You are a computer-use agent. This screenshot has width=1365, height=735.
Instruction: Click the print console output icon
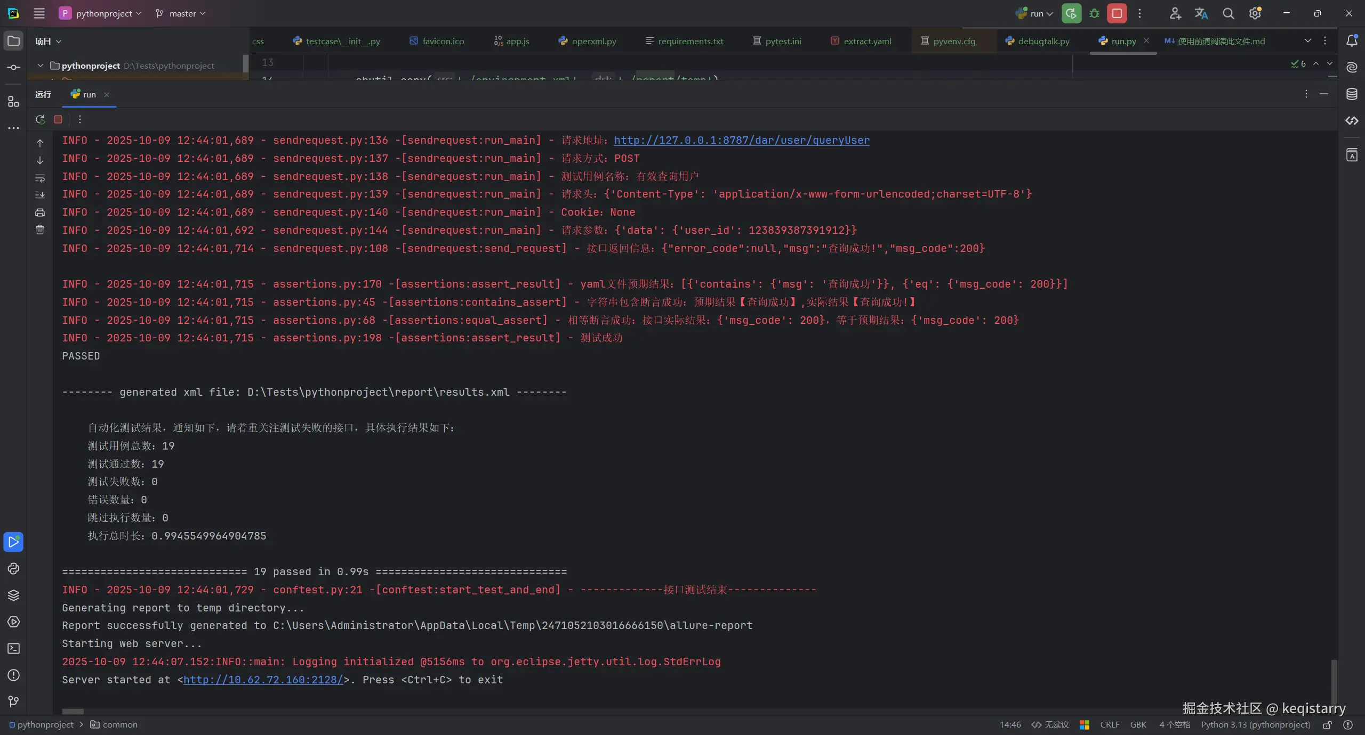point(40,213)
